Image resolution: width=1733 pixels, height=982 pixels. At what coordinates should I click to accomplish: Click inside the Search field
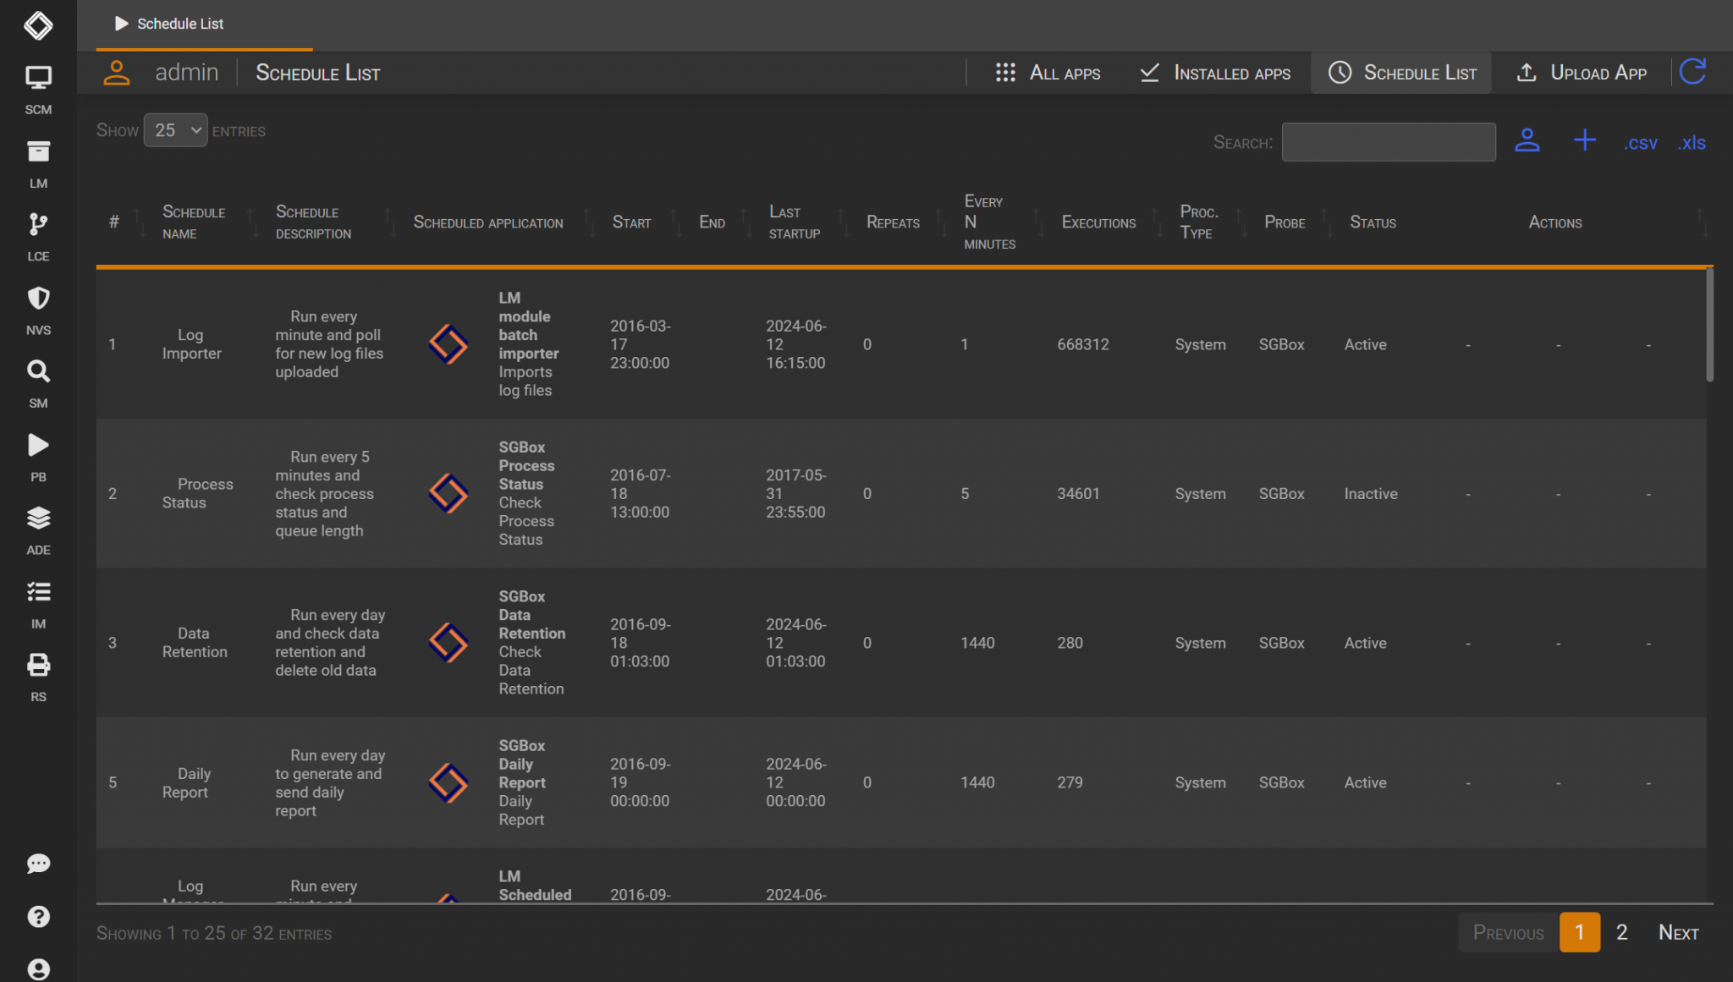(x=1388, y=141)
